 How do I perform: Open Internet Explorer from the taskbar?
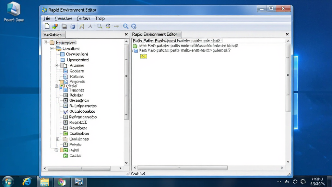pos(27,182)
